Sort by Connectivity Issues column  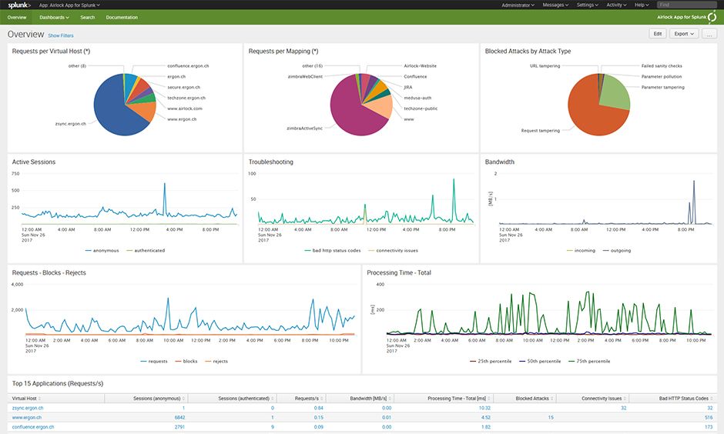click(x=604, y=398)
